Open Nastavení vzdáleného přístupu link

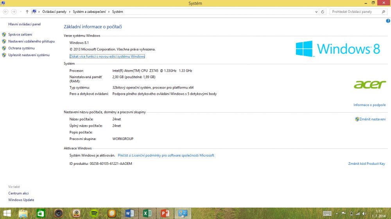click(31, 41)
